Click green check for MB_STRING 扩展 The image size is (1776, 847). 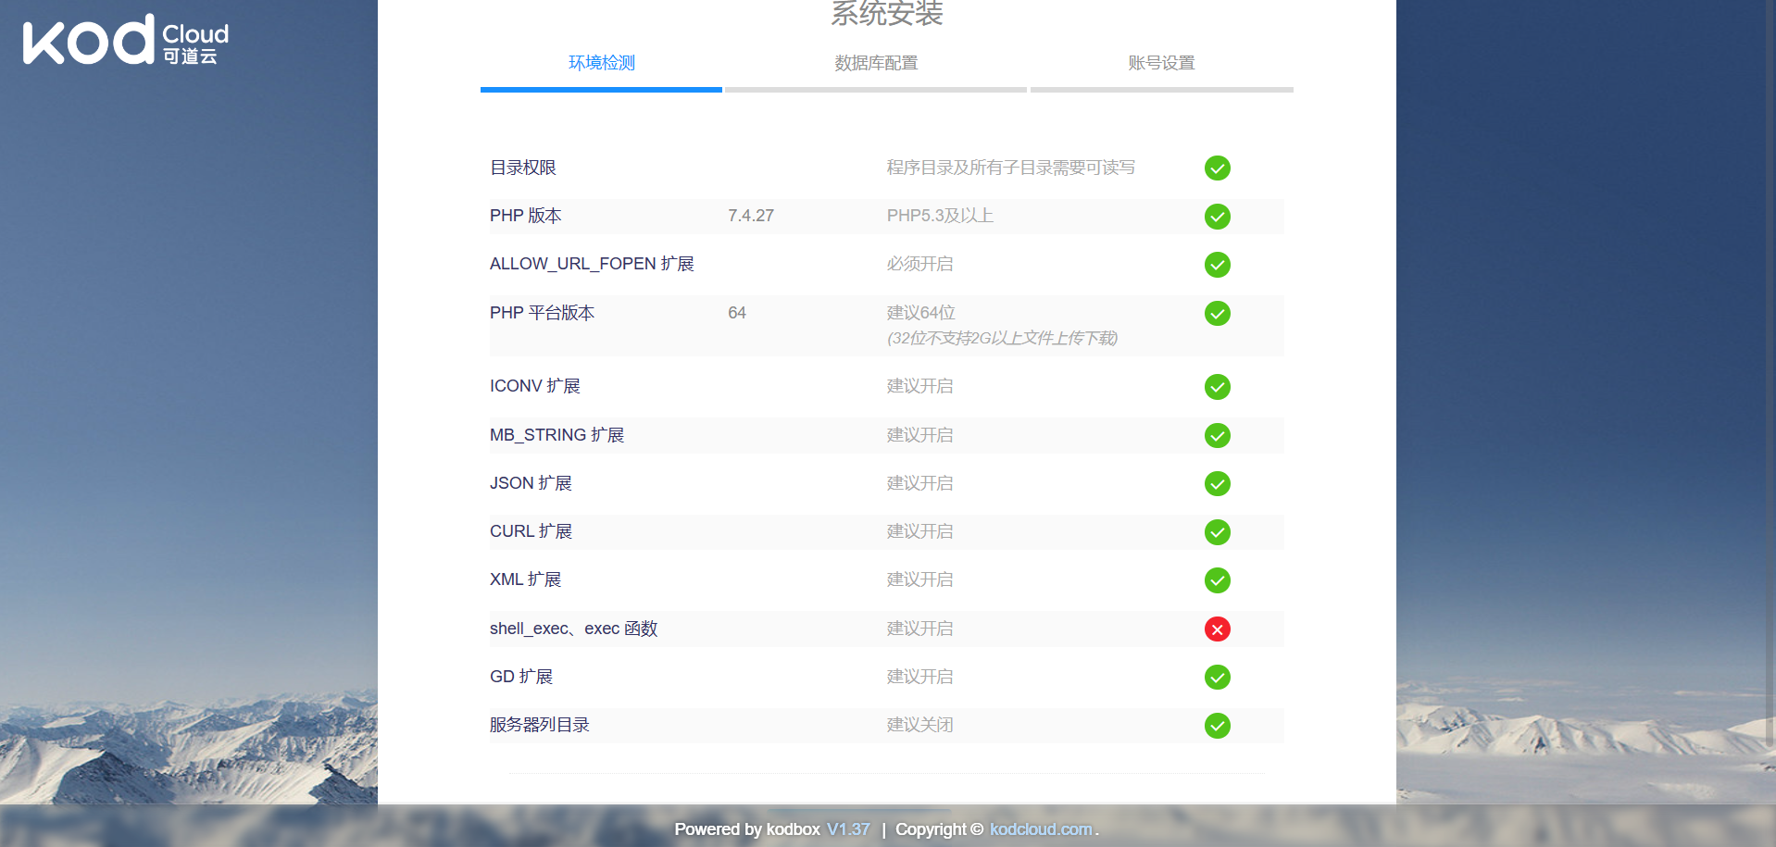(x=1217, y=436)
